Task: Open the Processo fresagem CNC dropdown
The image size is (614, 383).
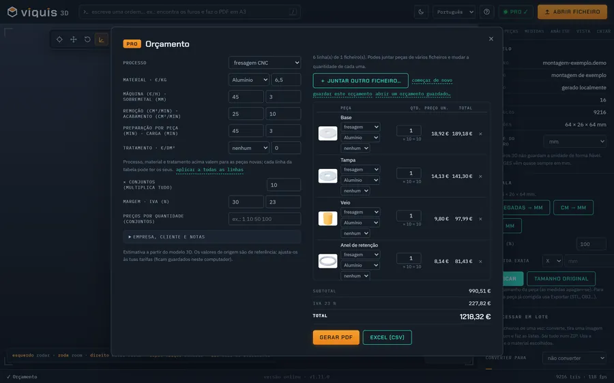Action: pos(265,63)
